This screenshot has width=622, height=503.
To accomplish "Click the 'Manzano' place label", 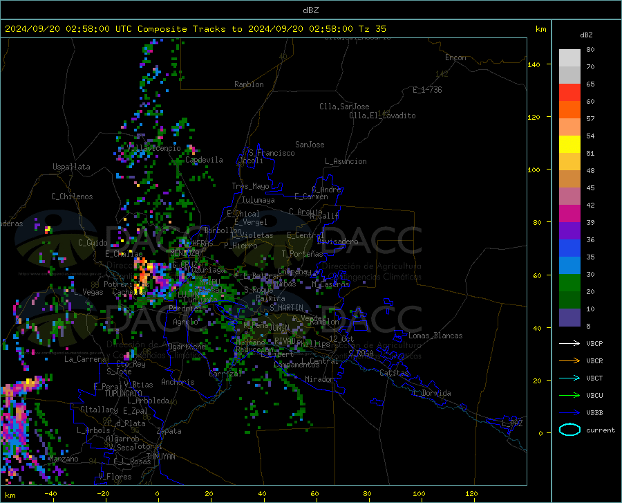I will [64, 459].
